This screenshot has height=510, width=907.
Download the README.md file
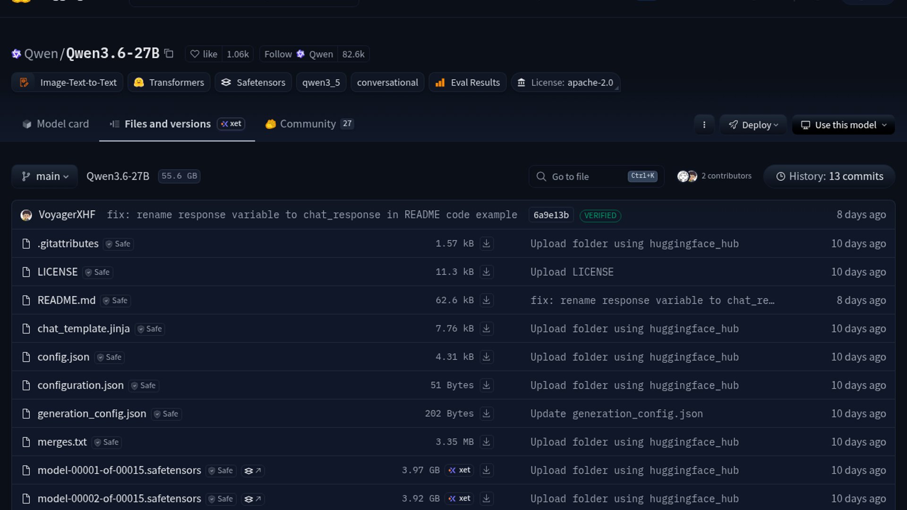486,300
